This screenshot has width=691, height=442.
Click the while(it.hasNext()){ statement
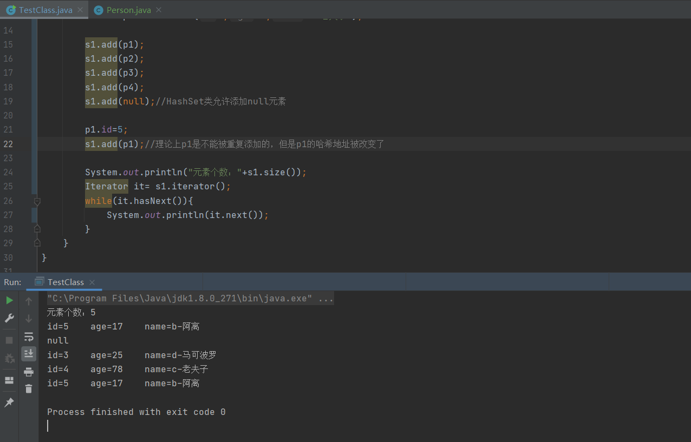[139, 201]
